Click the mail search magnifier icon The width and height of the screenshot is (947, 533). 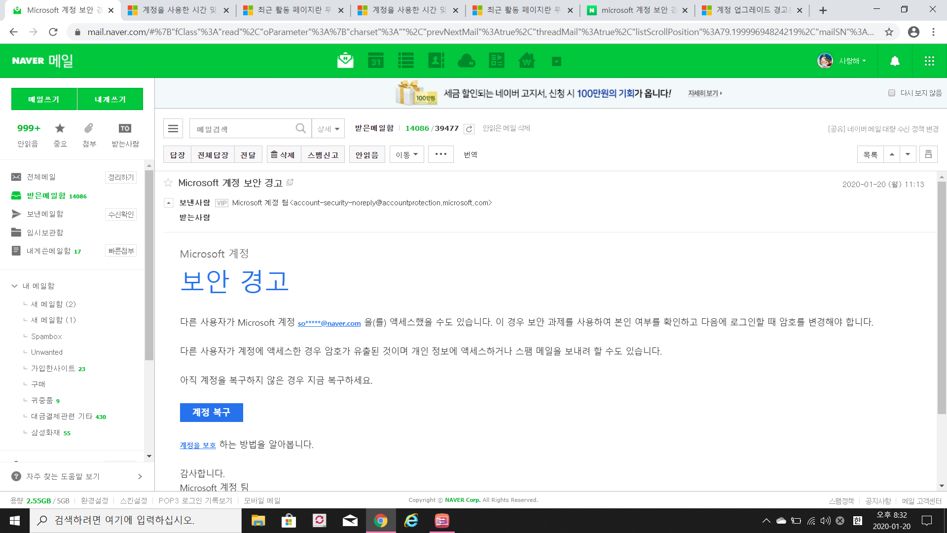tap(300, 128)
